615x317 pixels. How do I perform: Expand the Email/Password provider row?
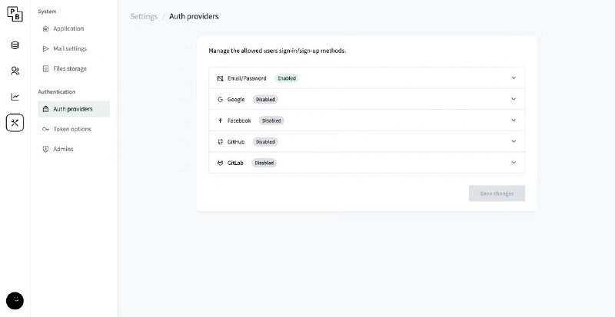coord(367,78)
